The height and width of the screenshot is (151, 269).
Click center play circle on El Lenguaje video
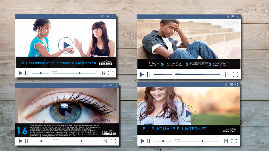coord(189,114)
